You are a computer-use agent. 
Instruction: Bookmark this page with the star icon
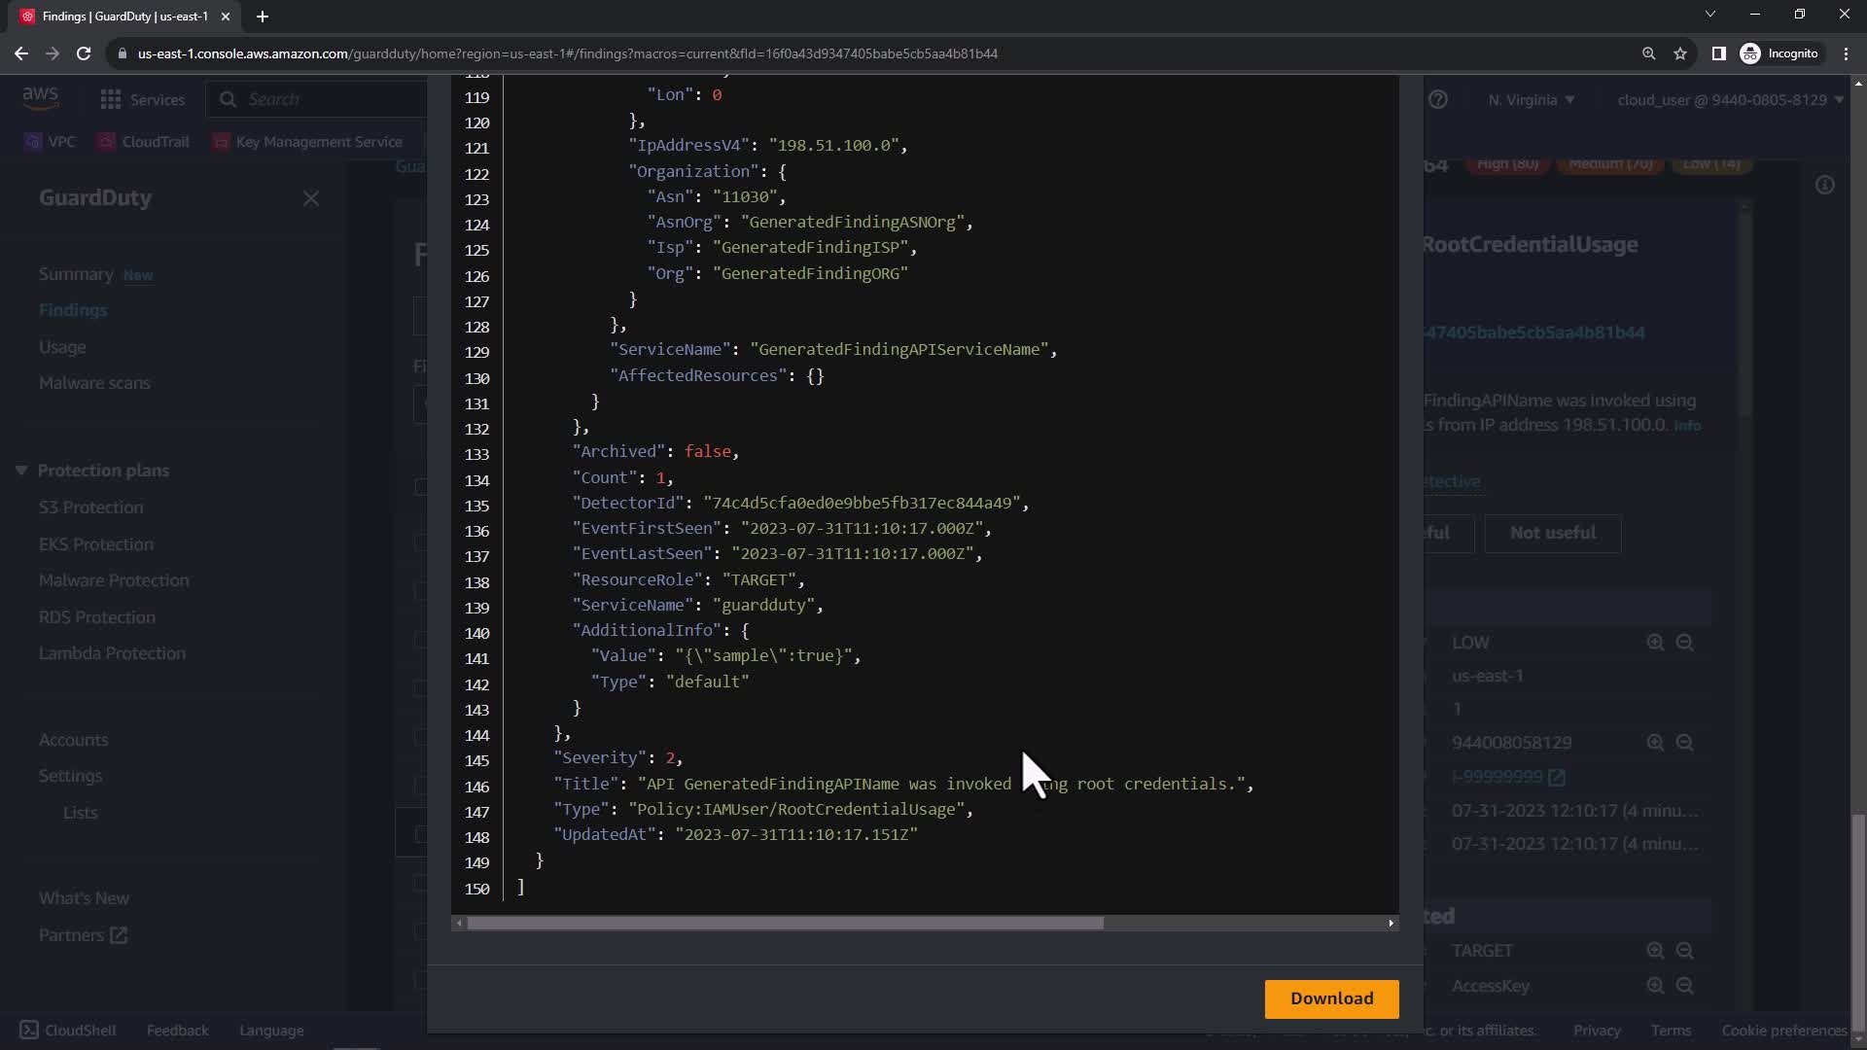pos(1680,53)
